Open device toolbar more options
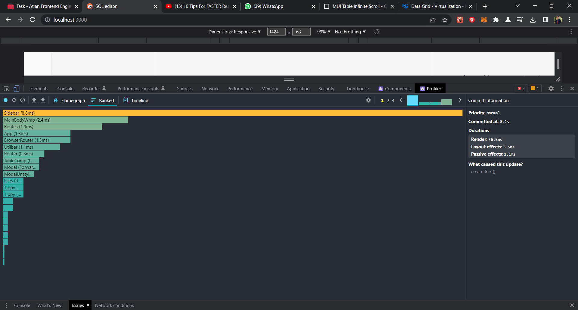The width and height of the screenshot is (578, 310). 571,32
